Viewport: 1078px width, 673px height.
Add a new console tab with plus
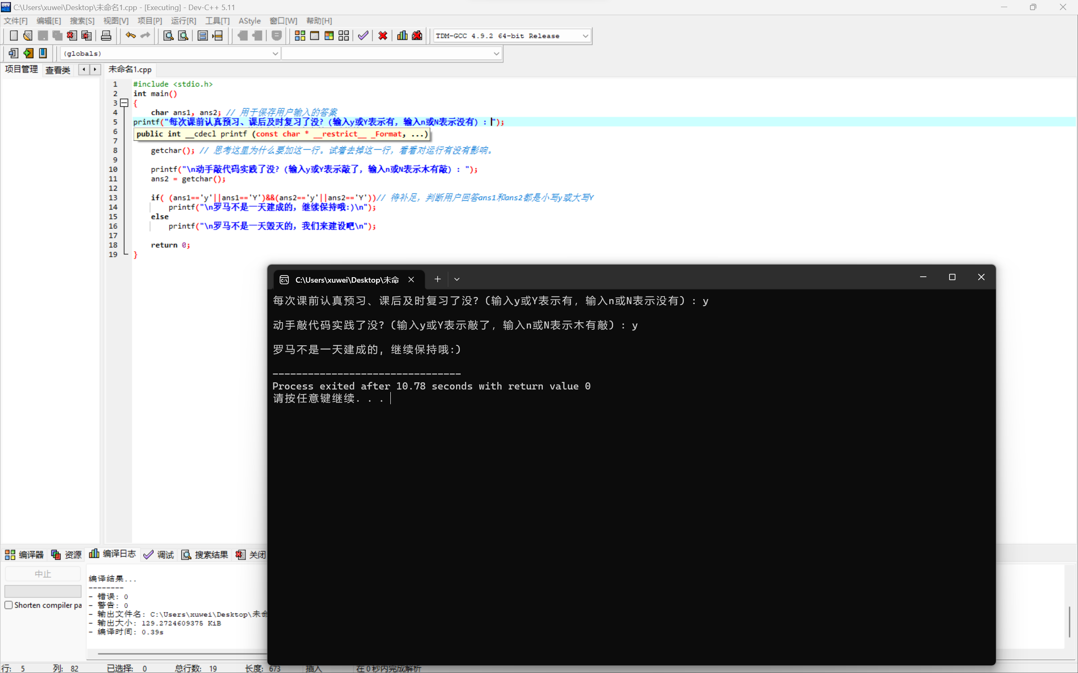pos(438,280)
